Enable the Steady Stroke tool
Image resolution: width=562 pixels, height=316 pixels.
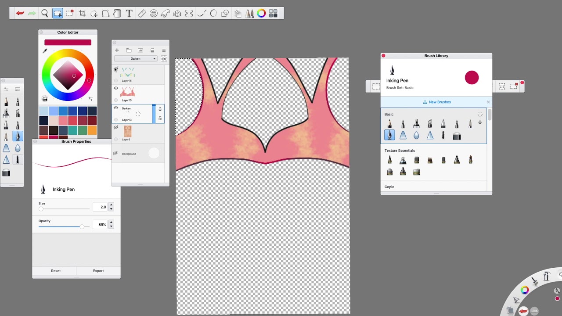tap(202, 14)
